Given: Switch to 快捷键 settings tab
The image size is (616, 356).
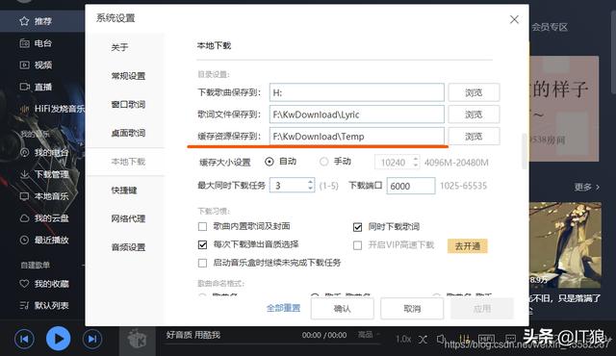Looking at the screenshot, I should [x=124, y=191].
